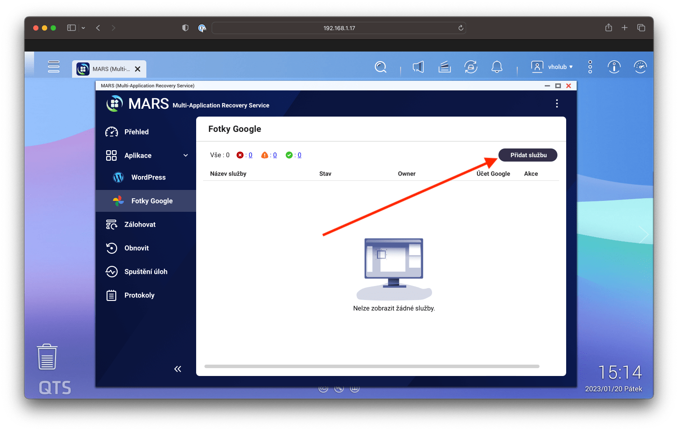This screenshot has height=431, width=678.
Task: Open the QTS main menu hamburger
Action: point(54,66)
